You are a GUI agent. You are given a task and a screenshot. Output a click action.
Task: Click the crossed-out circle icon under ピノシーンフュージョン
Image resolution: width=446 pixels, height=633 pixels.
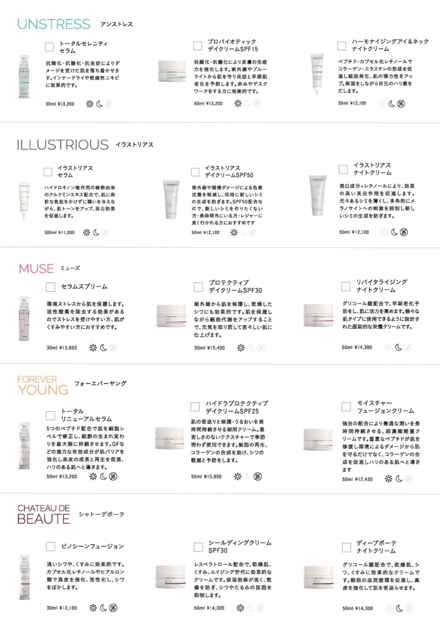coord(113,608)
